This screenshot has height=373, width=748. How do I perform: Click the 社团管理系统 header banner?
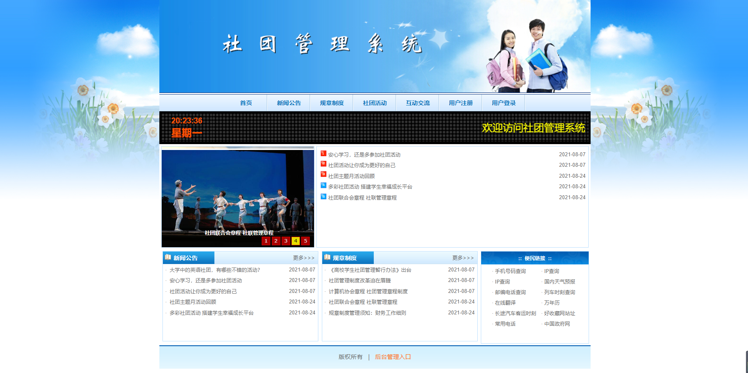(x=375, y=46)
